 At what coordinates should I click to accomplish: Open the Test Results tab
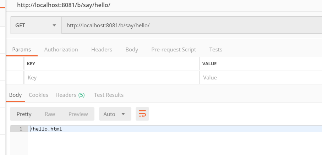click(109, 95)
